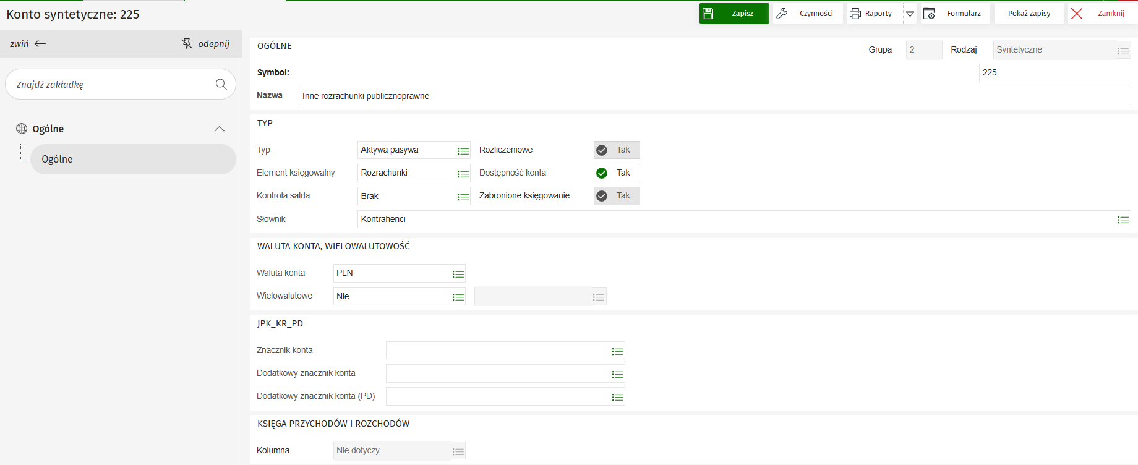Open the Waluta konta PLN dropdown
1138x465 pixels.
(x=458, y=274)
